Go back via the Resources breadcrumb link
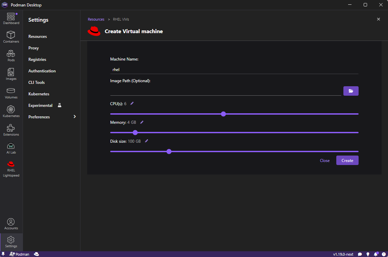The height and width of the screenshot is (257, 388). (x=96, y=19)
